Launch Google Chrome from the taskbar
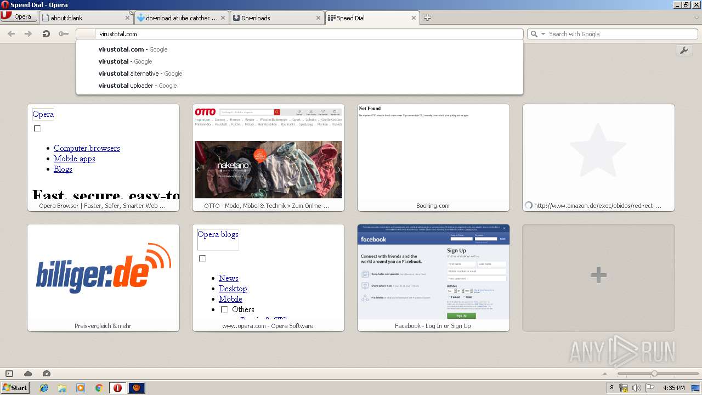The width and height of the screenshot is (702, 395). point(99,388)
